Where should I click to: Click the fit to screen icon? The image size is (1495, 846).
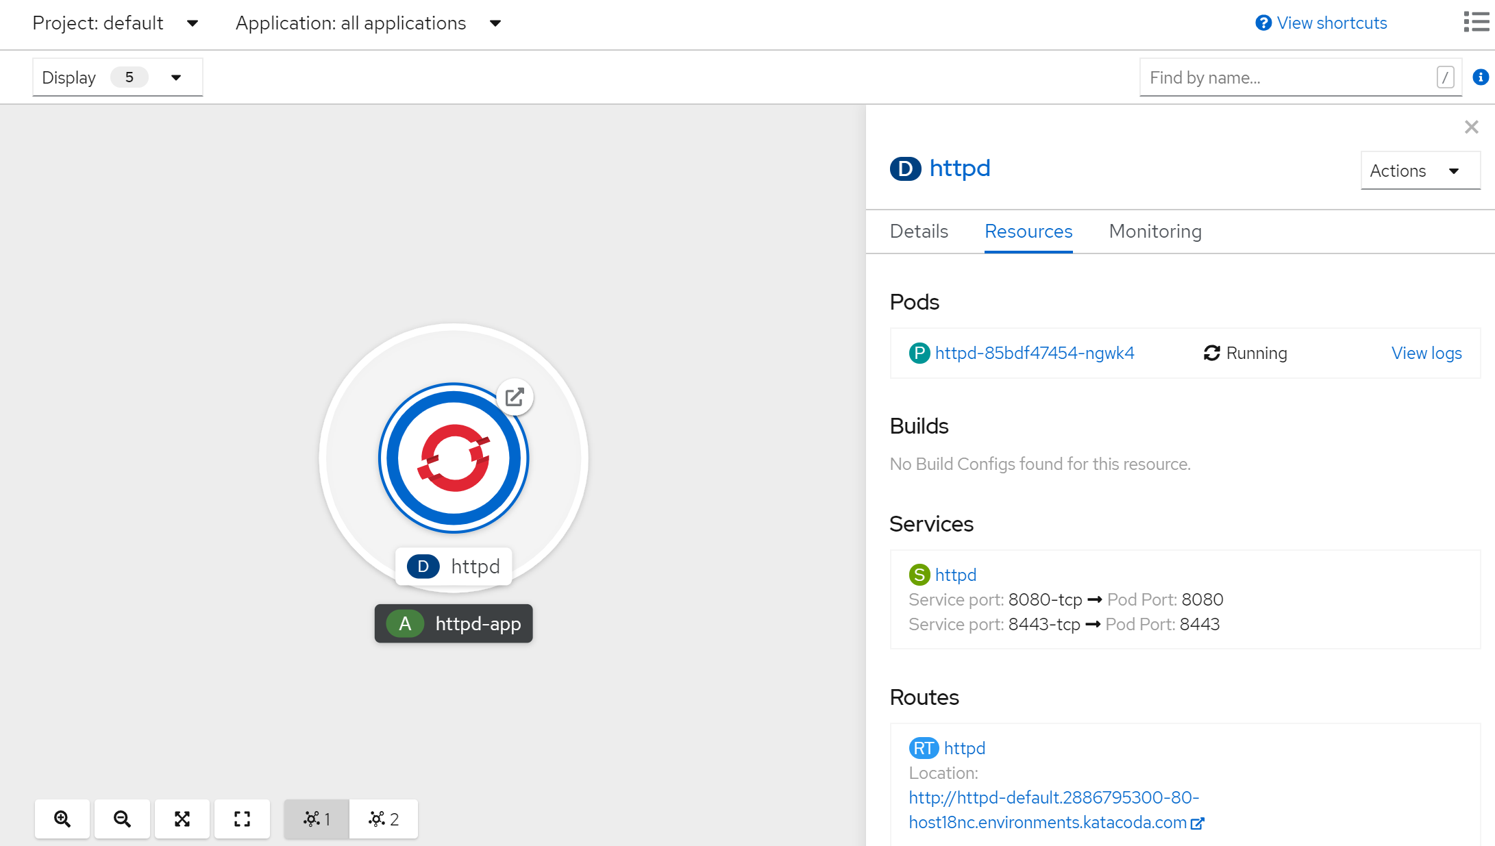click(182, 819)
